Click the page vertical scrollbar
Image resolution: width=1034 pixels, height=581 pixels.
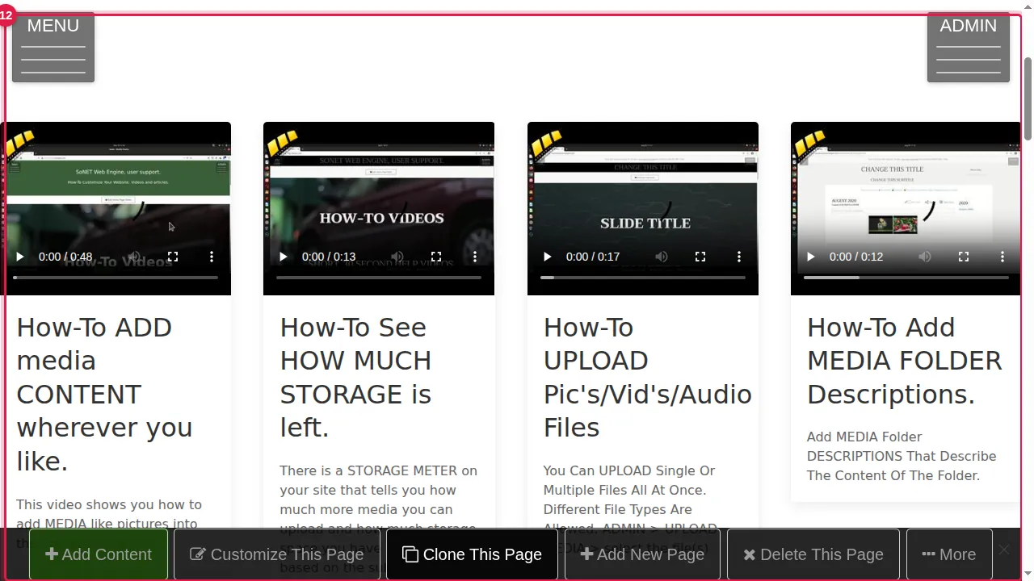[x=1028, y=98]
